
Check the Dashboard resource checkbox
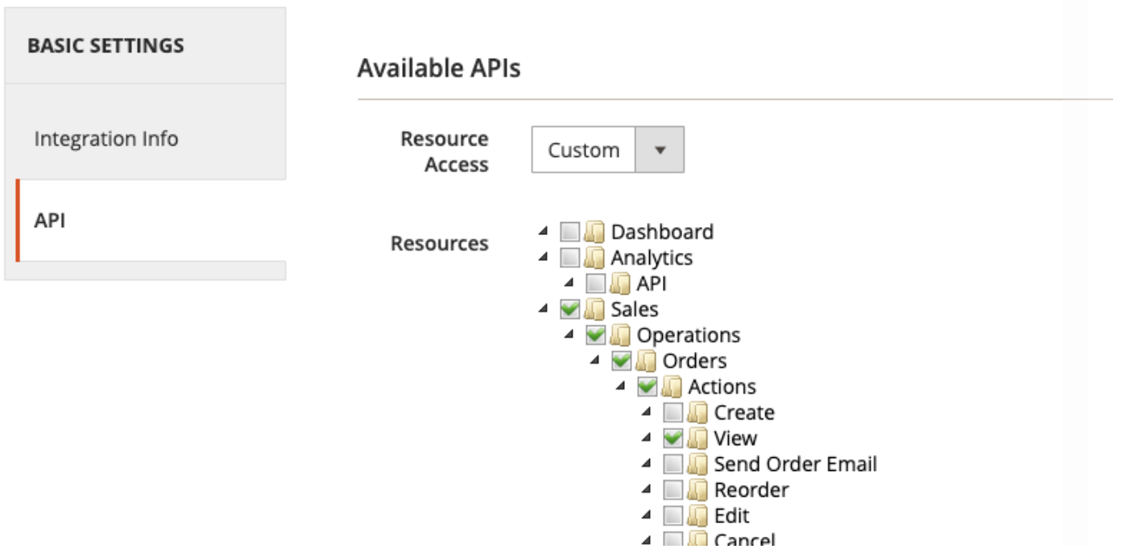pyautogui.click(x=570, y=233)
